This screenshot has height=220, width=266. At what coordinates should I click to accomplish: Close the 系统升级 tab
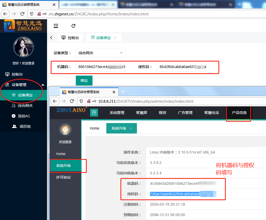pos(131,128)
